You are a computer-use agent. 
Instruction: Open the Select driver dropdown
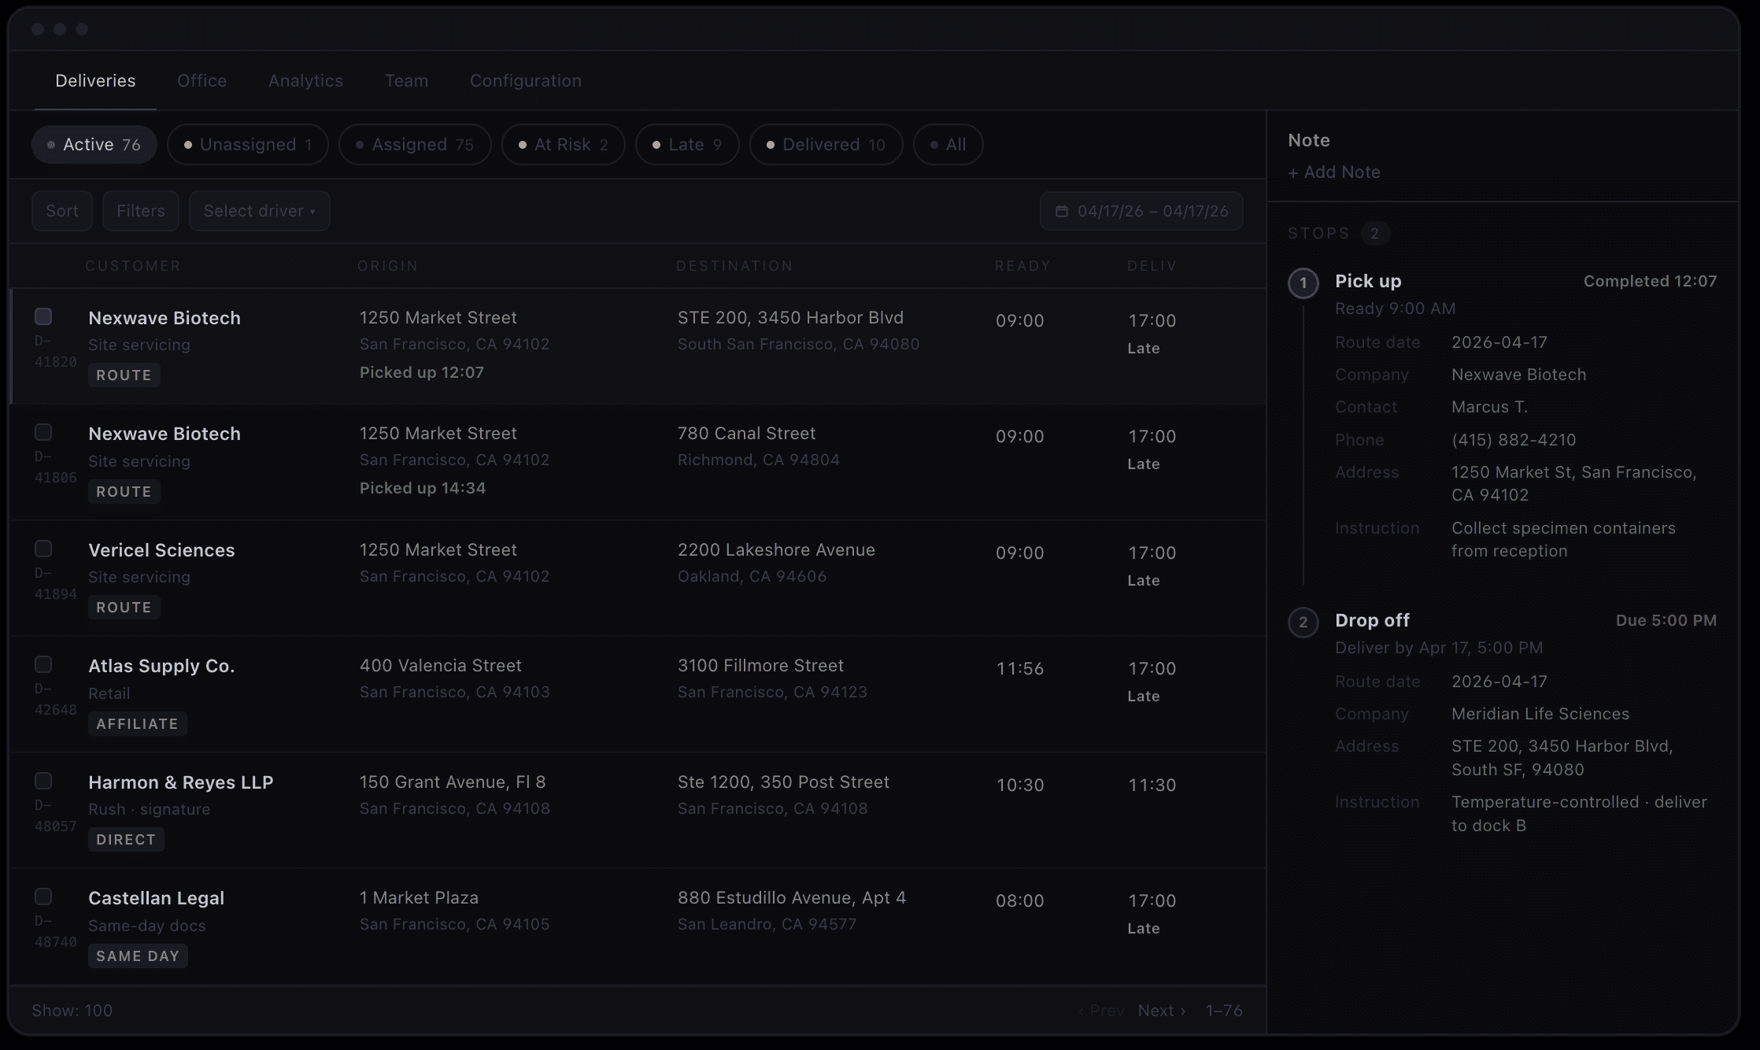(259, 211)
